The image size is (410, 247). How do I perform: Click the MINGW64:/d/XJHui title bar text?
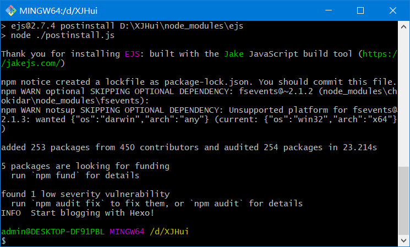click(58, 10)
